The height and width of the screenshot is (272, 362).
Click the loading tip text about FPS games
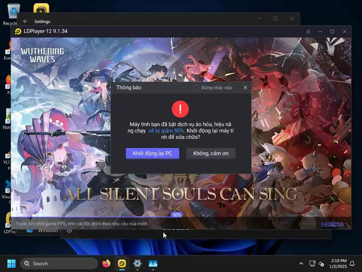click(82, 224)
